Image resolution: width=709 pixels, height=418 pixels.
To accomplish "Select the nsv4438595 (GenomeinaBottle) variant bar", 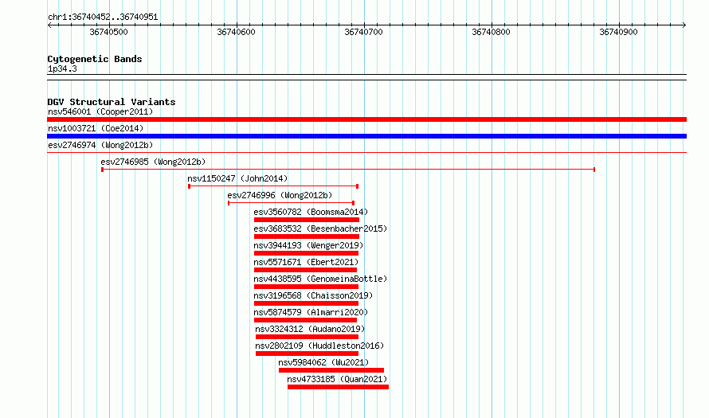I will click(x=306, y=287).
